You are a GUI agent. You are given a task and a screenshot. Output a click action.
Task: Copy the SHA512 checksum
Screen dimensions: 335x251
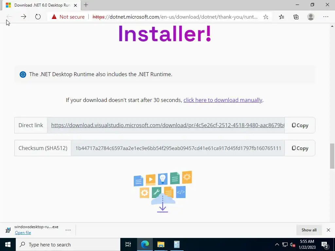[300, 148]
